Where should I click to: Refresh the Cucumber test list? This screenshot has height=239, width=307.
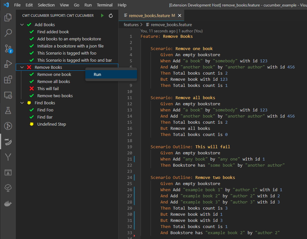(x=110, y=15)
